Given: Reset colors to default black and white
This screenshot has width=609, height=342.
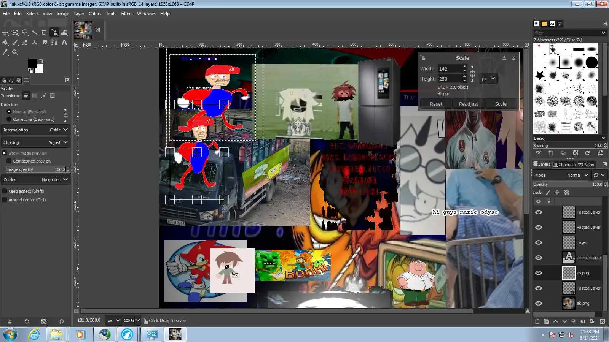Looking at the screenshot, I should coord(30,70).
